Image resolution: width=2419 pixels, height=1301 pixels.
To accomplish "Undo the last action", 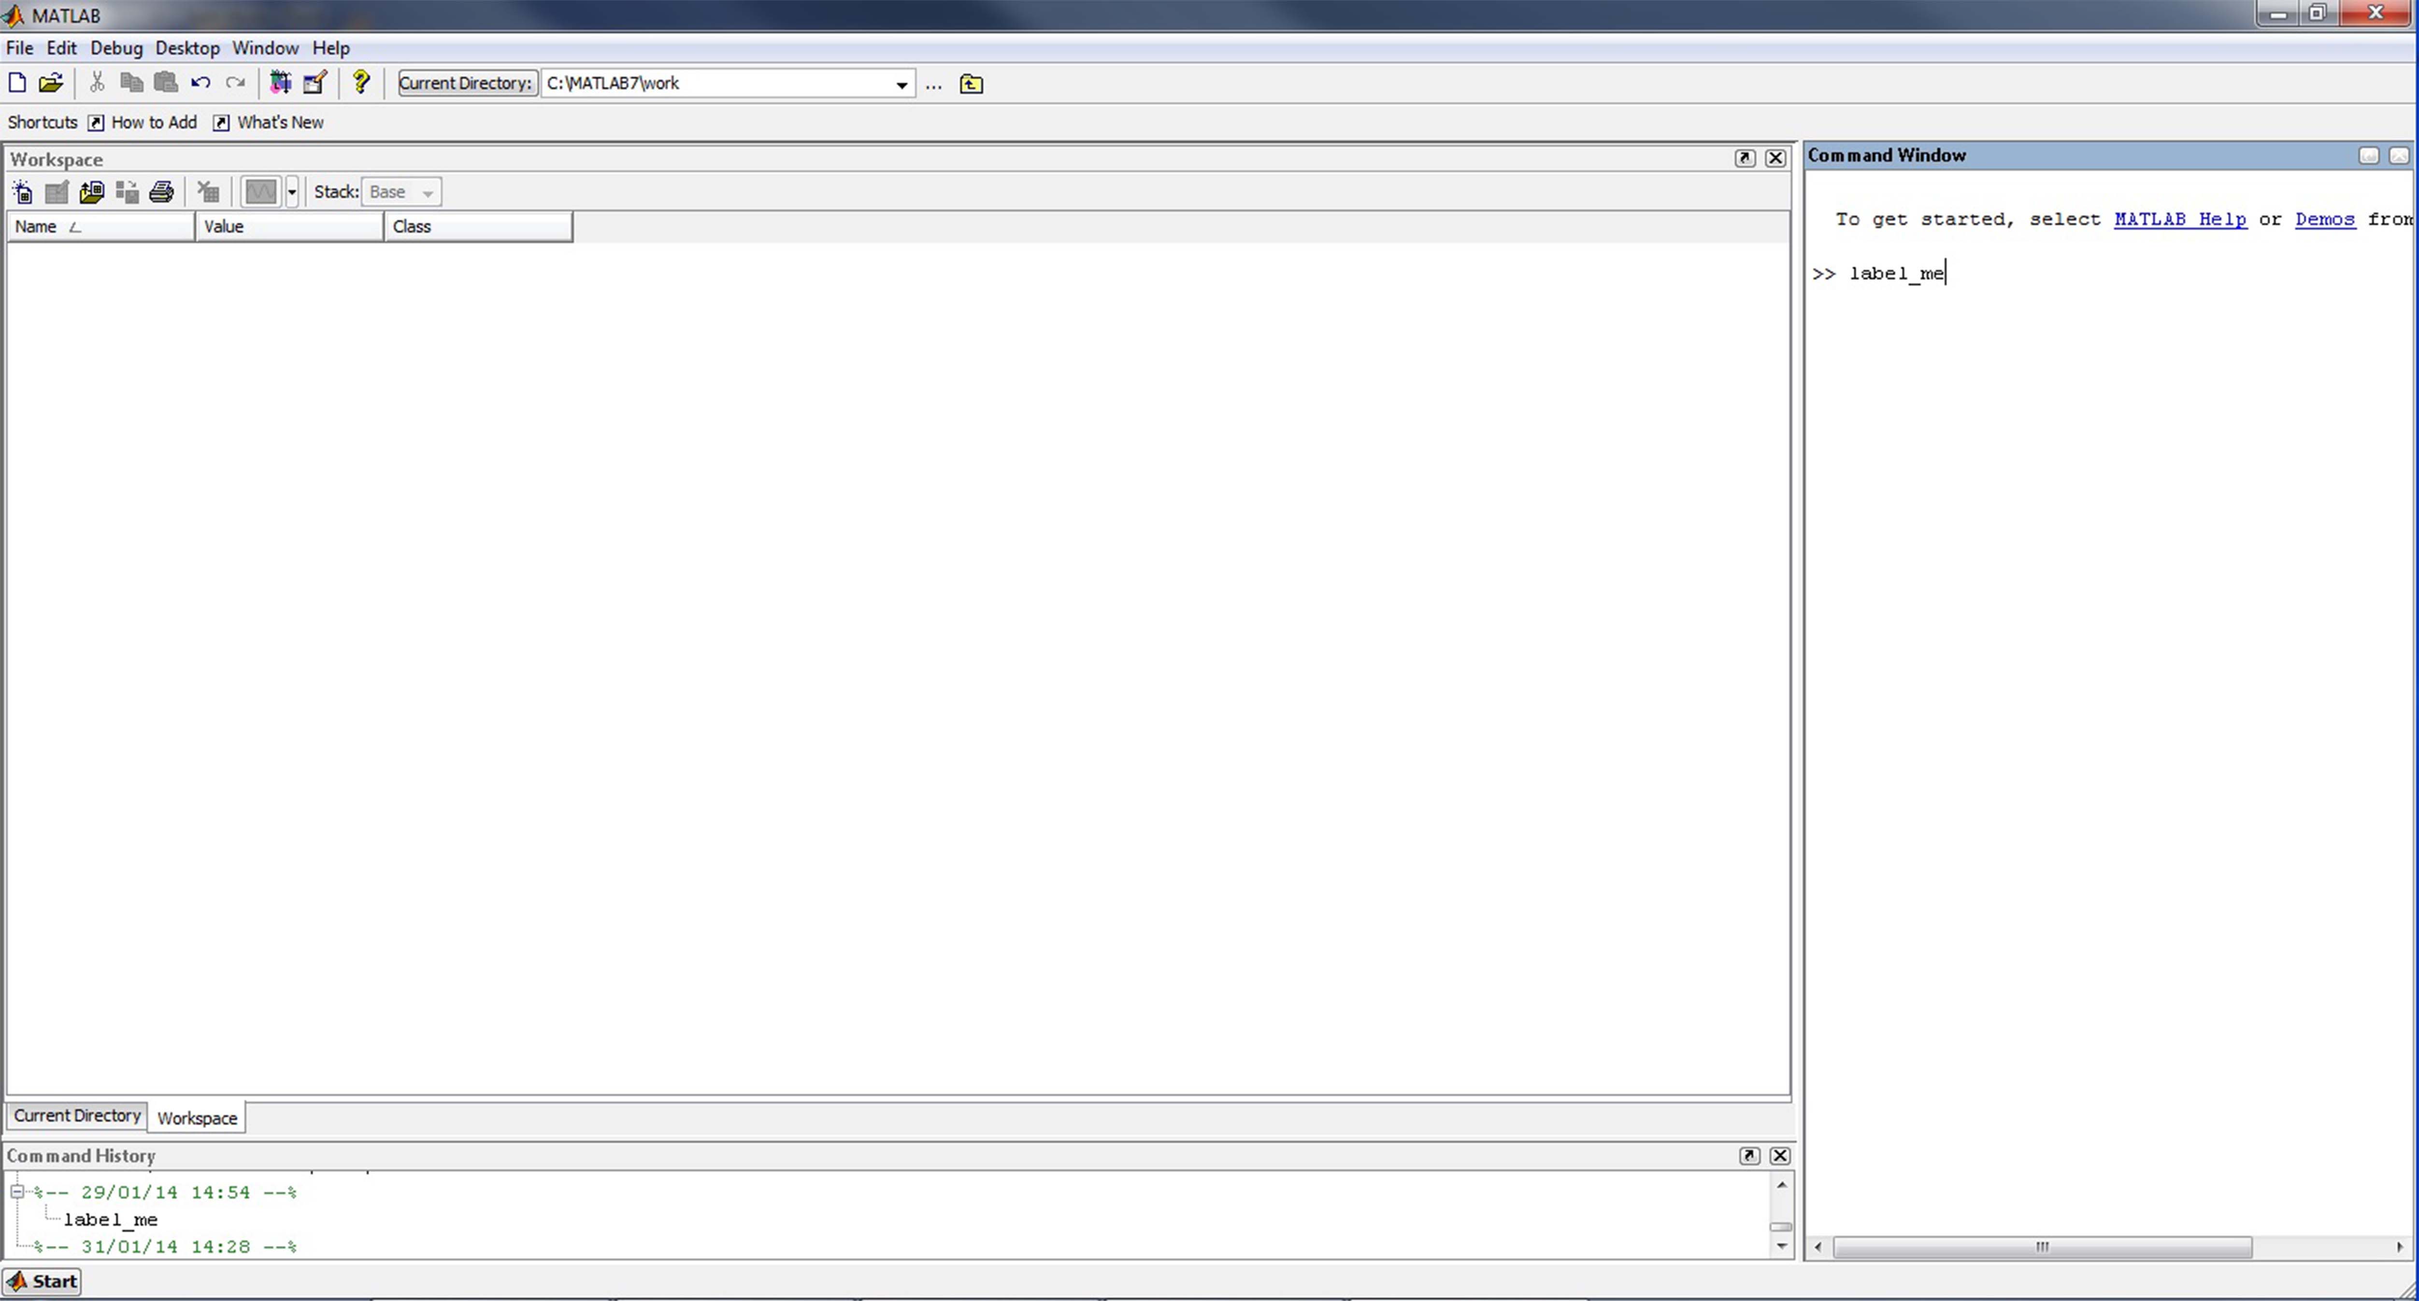I will pos(200,83).
